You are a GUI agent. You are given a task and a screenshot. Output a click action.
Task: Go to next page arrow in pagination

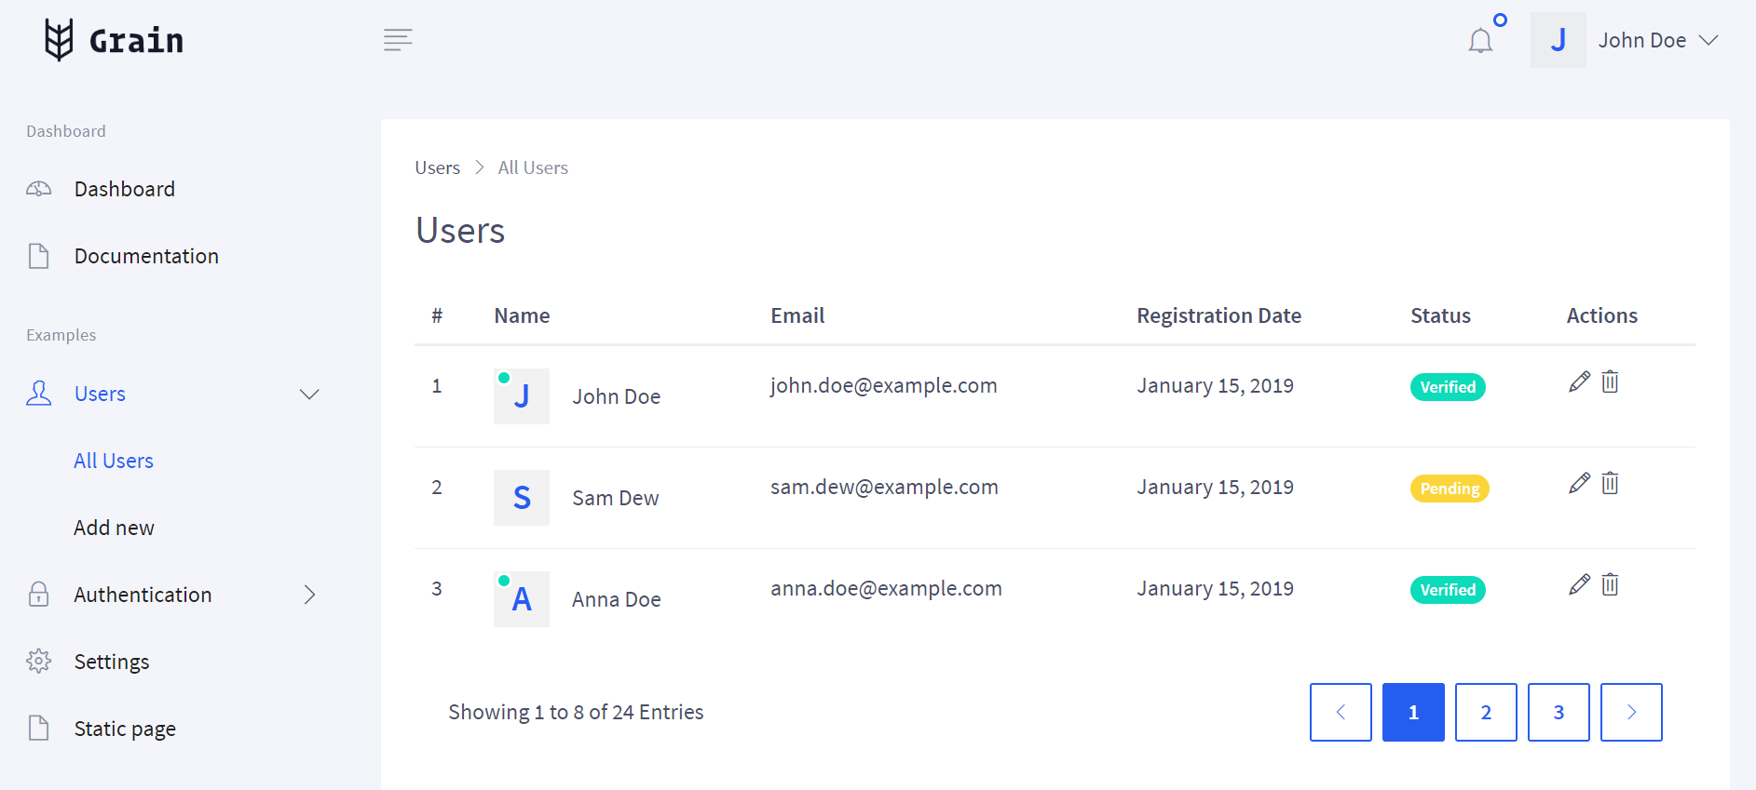[1631, 712]
